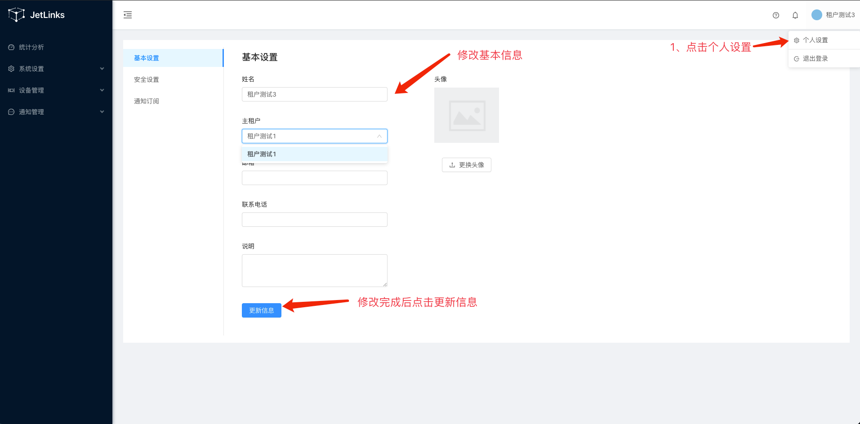Expand the 设备管理 sidebar menu
The width and height of the screenshot is (860, 424).
tap(56, 90)
